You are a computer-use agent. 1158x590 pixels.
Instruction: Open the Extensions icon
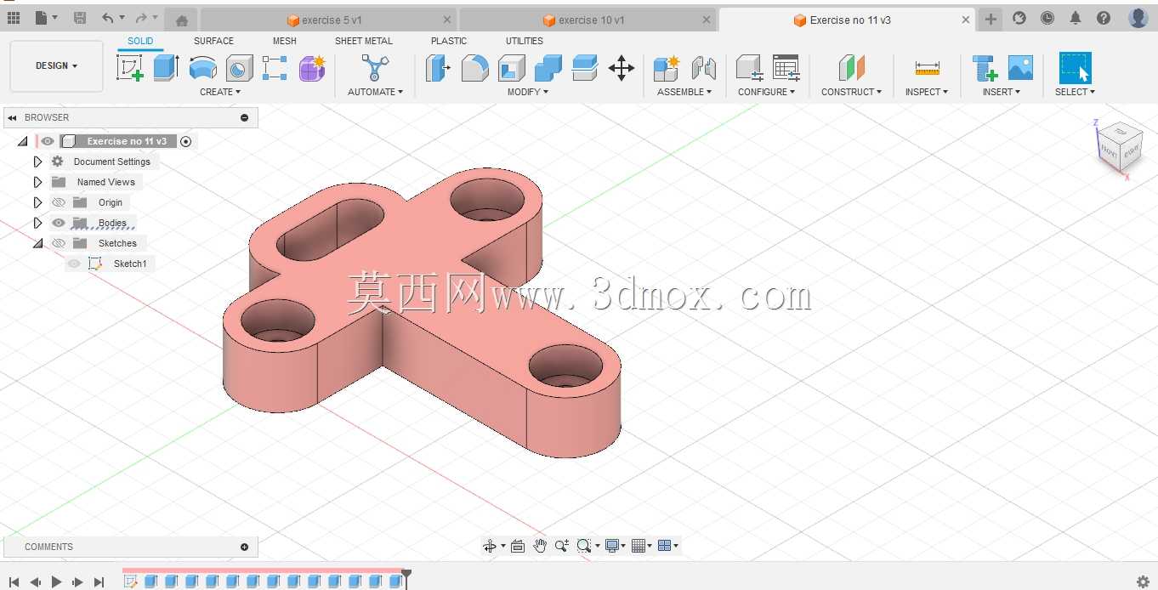[1019, 18]
